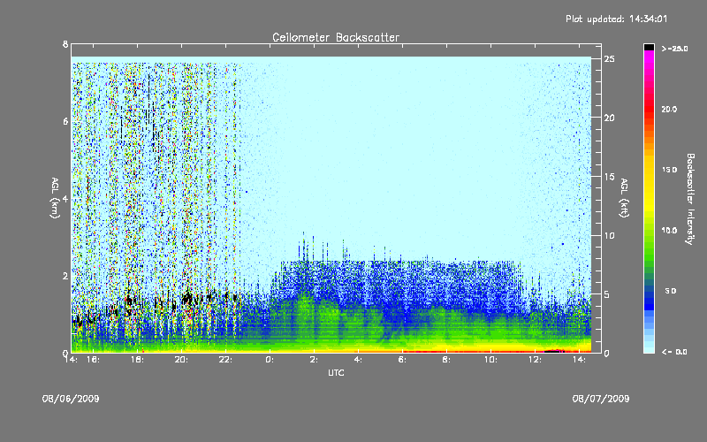Click the 5.0 colorbar tick label
707x442 pixels.
(x=671, y=291)
